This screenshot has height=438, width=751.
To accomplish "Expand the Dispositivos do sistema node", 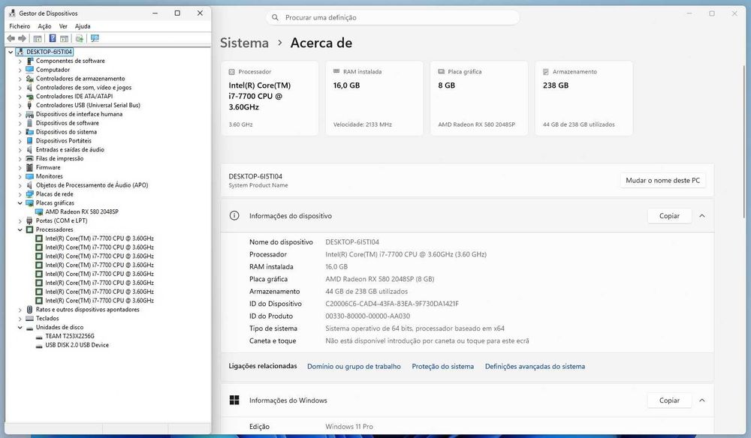I will 20,132.
